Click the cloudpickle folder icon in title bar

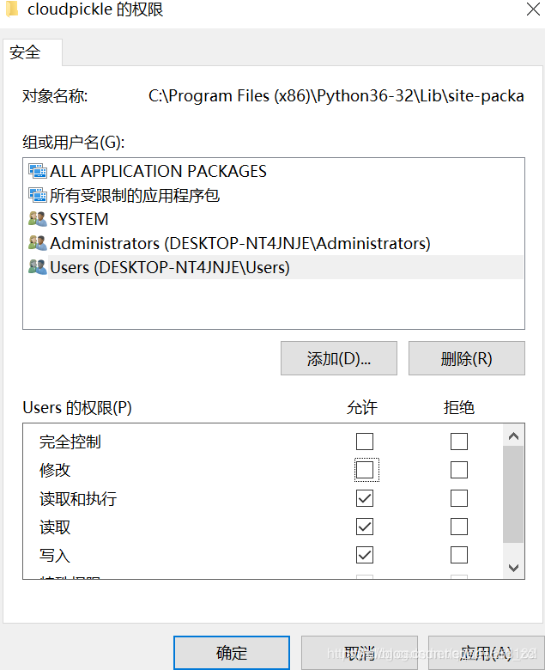(x=12, y=9)
